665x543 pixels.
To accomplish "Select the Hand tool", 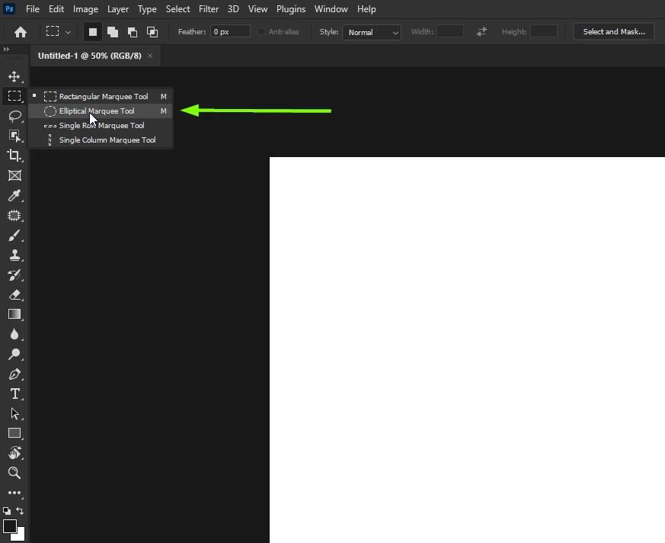I will click(14, 453).
